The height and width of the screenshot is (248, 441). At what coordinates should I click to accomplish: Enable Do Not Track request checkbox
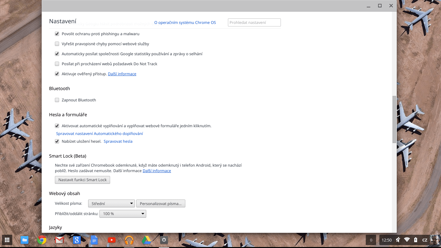(x=57, y=64)
